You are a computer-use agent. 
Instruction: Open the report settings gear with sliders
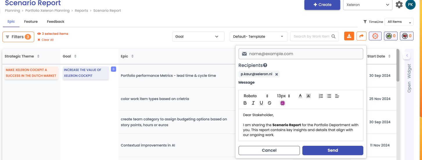pyautogui.click(x=375, y=36)
